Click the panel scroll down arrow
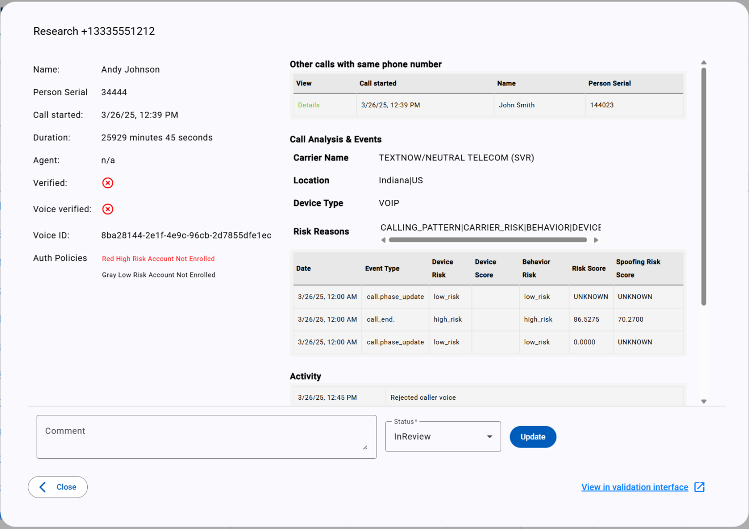This screenshot has width=749, height=529. pyautogui.click(x=704, y=401)
